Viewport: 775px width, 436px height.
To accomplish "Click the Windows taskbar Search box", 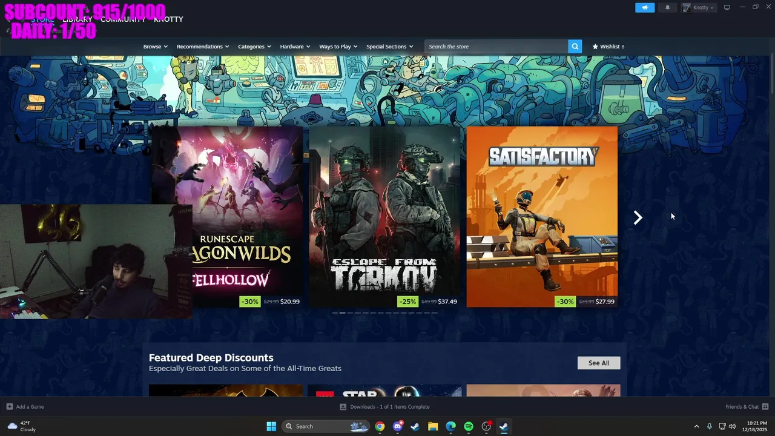I will (326, 426).
